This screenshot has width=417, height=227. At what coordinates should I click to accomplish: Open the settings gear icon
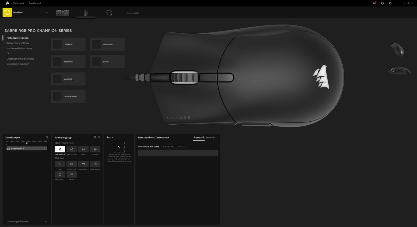pyautogui.click(x=390, y=3)
